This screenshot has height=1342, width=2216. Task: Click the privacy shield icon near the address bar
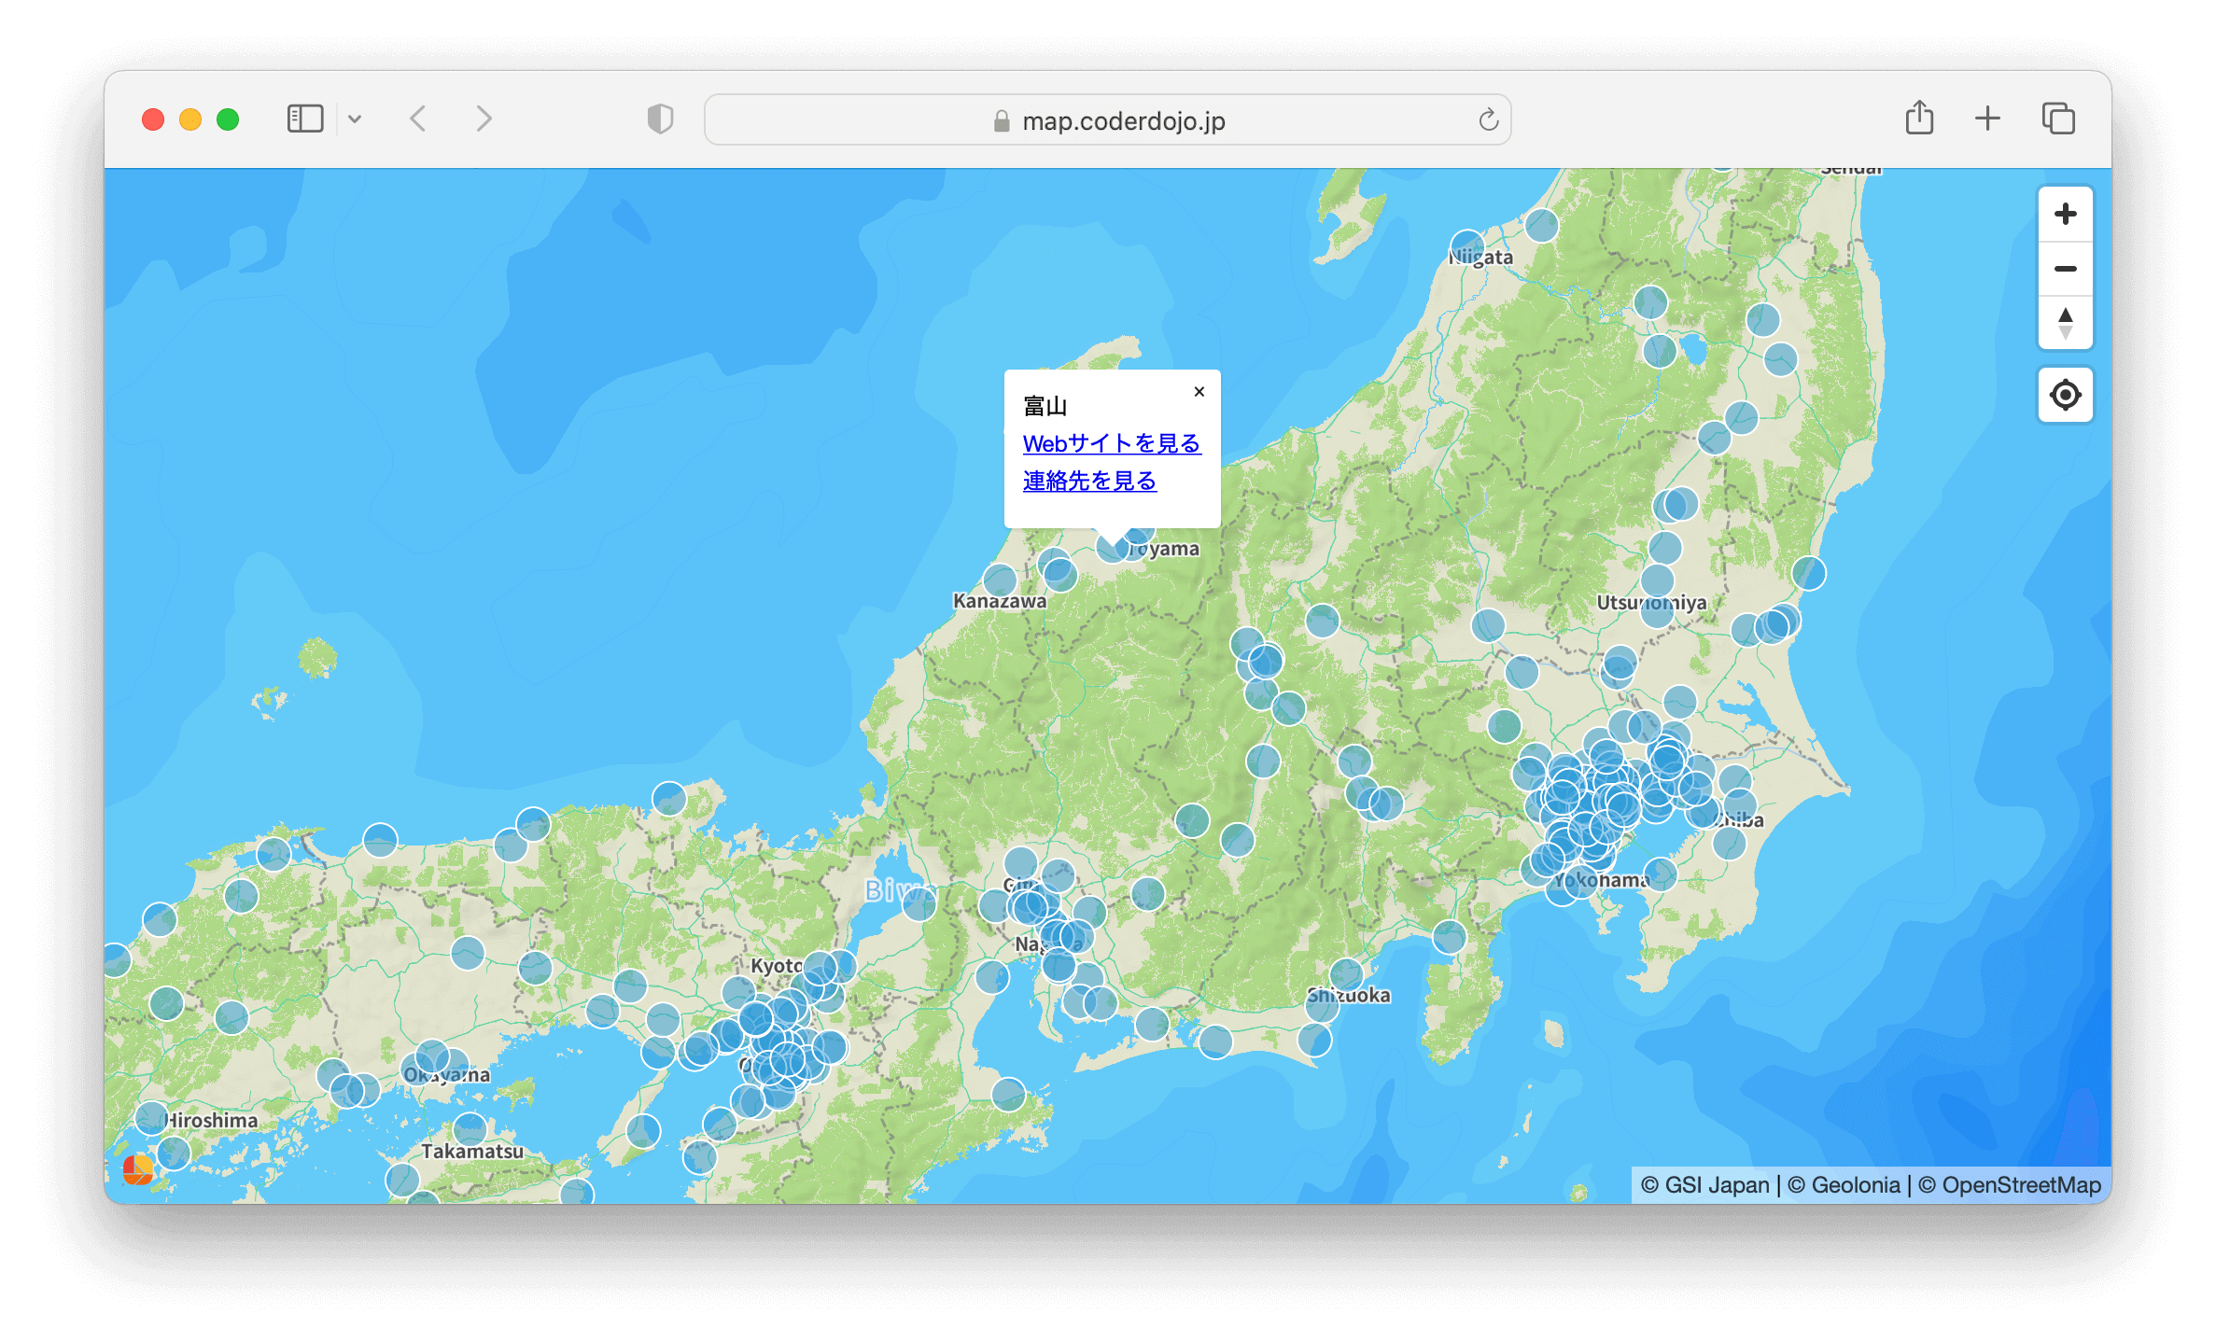661,119
